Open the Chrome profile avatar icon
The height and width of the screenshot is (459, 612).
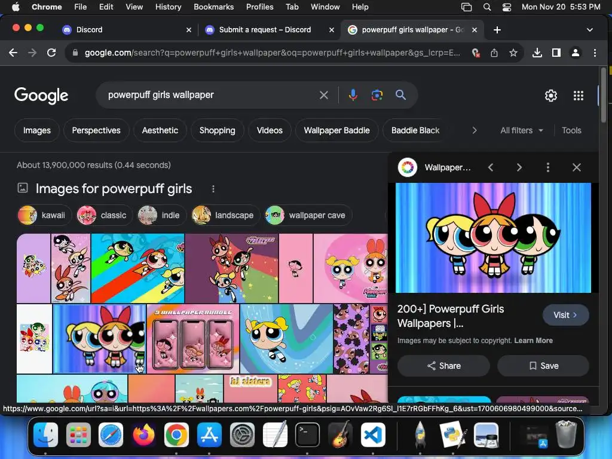click(x=576, y=53)
